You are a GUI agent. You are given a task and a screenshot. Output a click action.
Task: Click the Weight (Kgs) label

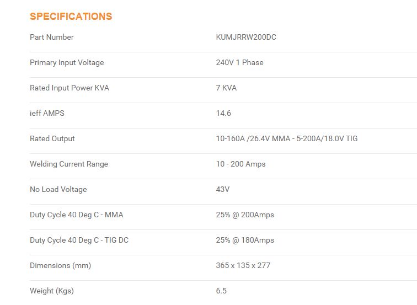(x=52, y=291)
